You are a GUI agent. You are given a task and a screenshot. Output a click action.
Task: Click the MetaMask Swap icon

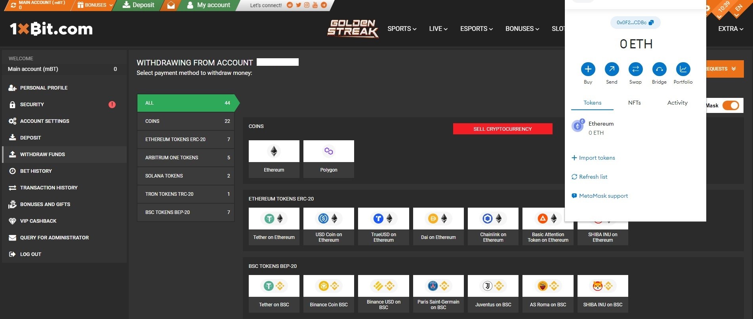[635, 69]
